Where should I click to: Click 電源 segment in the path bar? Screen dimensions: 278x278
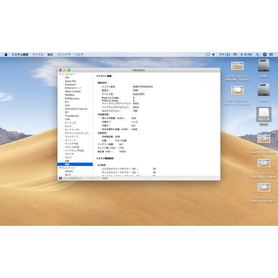[105, 178]
